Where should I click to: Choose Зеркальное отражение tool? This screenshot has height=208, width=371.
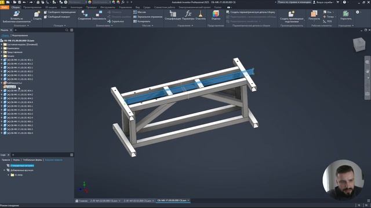[148, 17]
